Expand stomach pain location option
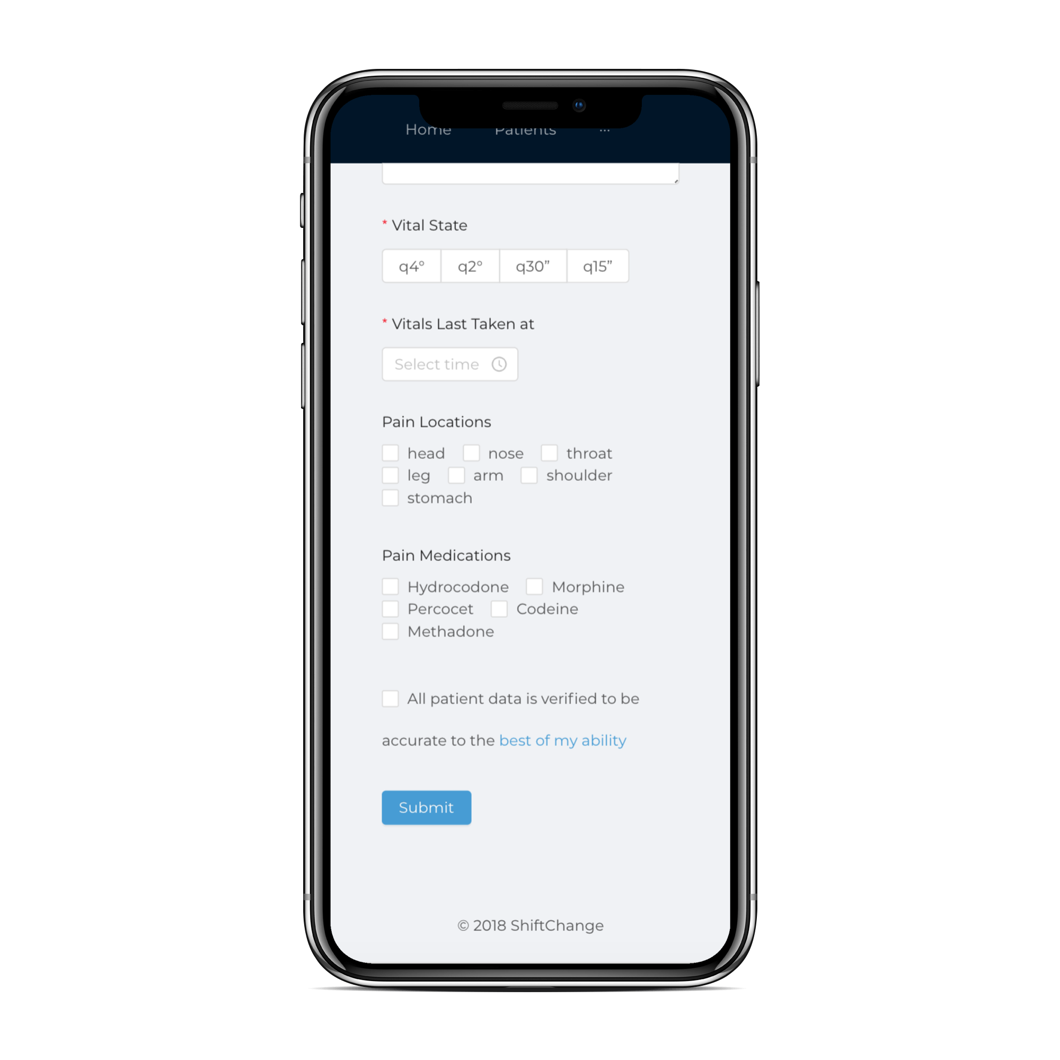Image resolution: width=1060 pixels, height=1060 pixels. click(x=389, y=498)
